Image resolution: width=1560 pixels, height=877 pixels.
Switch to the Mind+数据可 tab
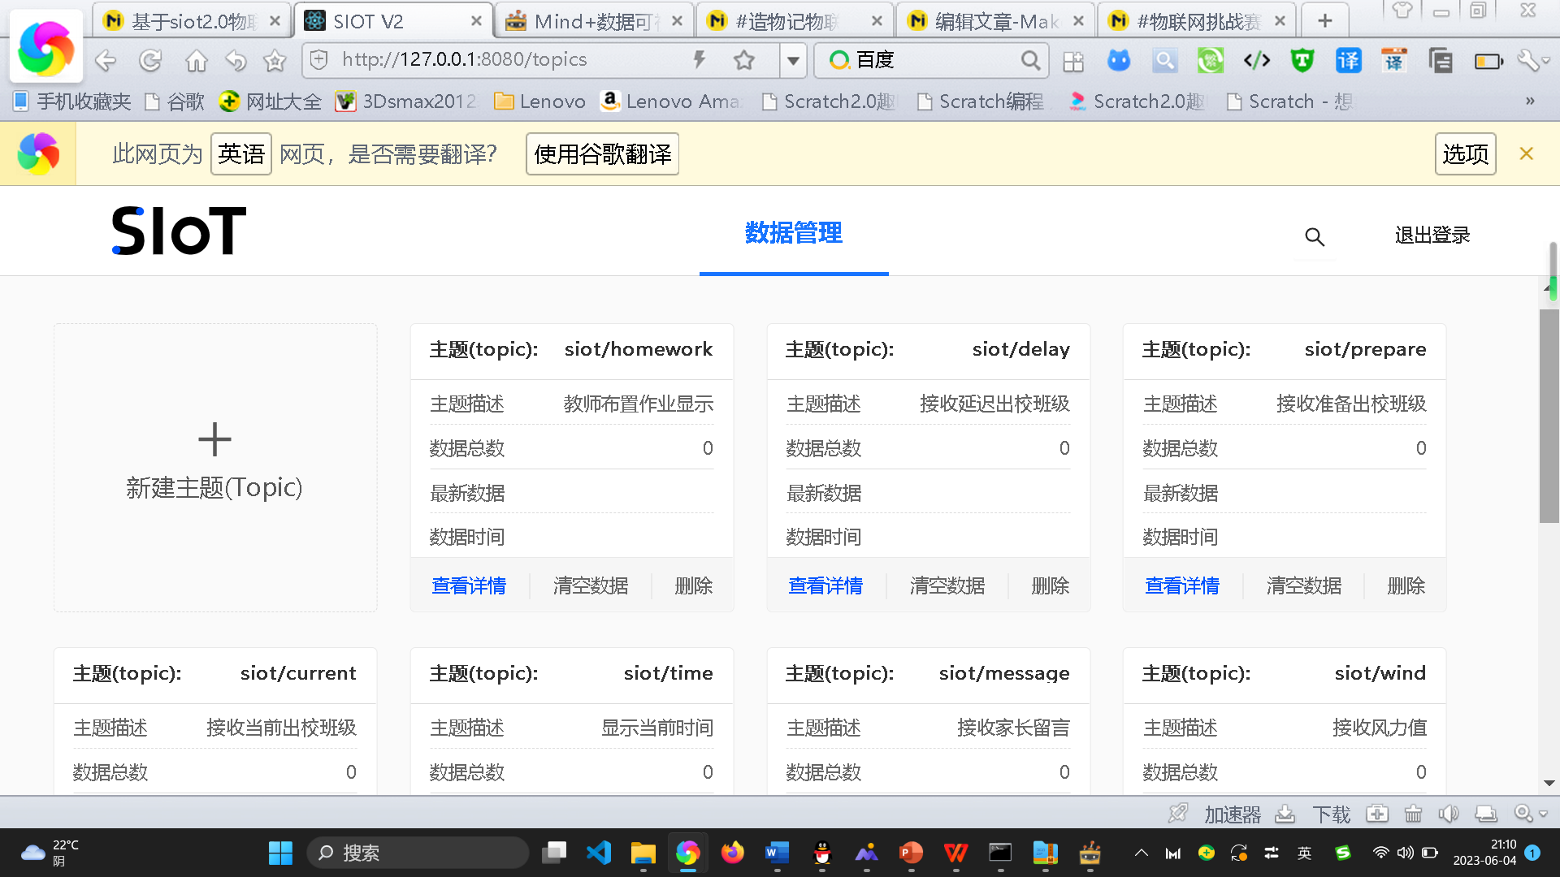[x=593, y=21]
